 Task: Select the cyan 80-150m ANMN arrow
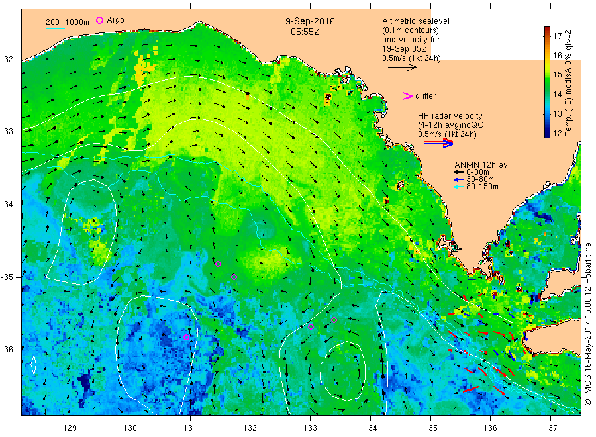[459, 187]
